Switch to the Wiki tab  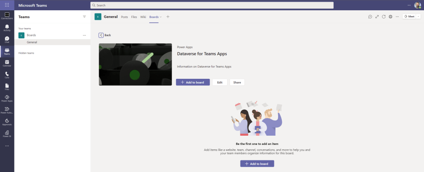coord(143,17)
